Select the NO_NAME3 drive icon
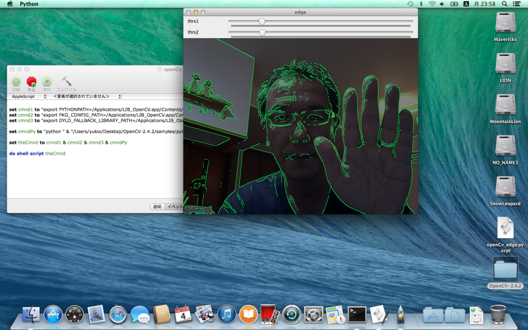Image resolution: width=528 pixels, height=330 pixels. coord(505,146)
